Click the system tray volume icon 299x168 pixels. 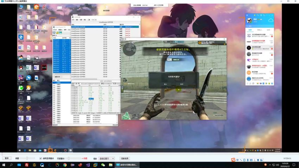[x=278, y=165]
